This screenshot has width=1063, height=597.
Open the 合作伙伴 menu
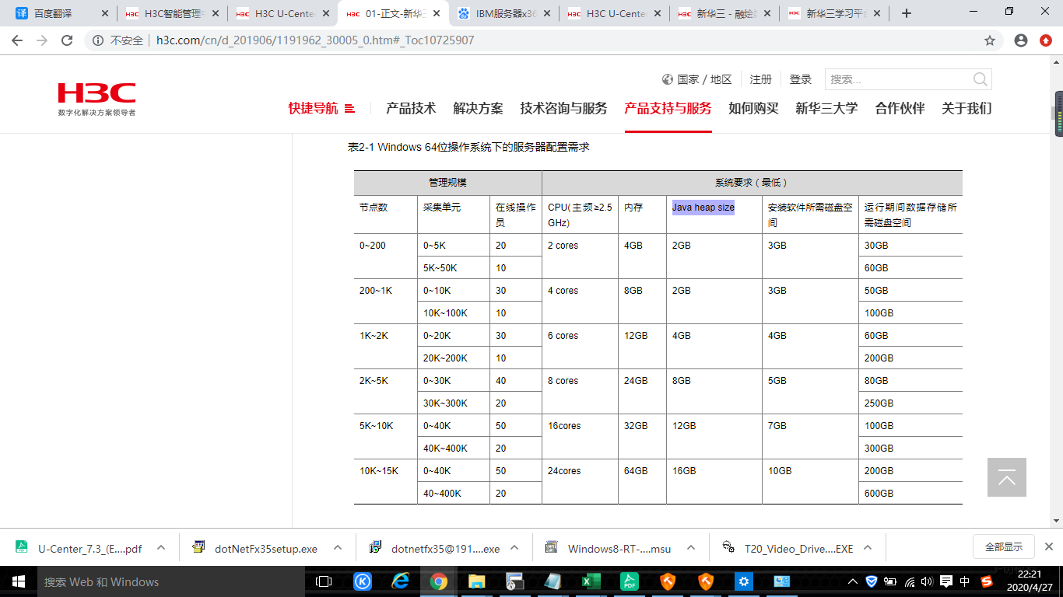pyautogui.click(x=900, y=109)
